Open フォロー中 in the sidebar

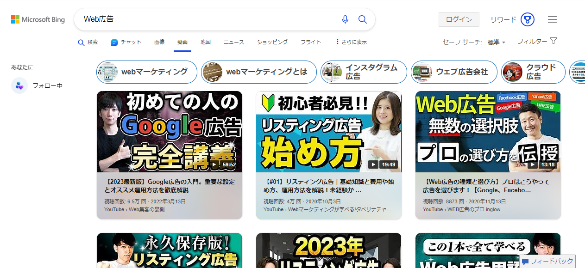[37, 85]
